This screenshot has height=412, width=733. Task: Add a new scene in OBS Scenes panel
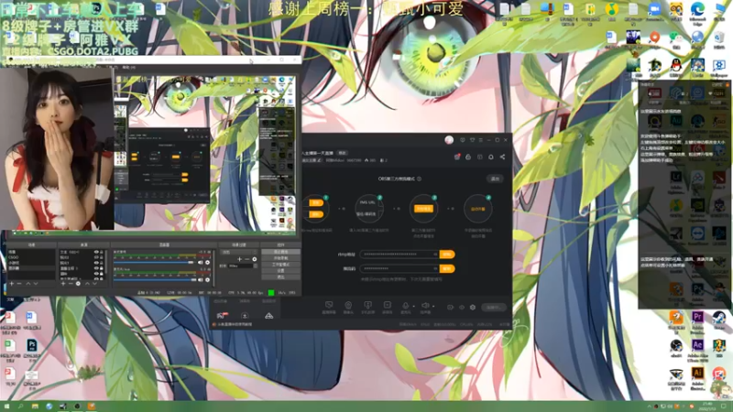click(12, 284)
